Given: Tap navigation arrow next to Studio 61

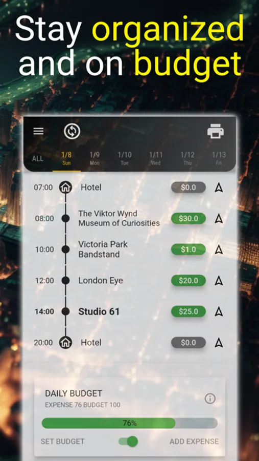Looking at the screenshot, I should pyautogui.click(x=219, y=311).
